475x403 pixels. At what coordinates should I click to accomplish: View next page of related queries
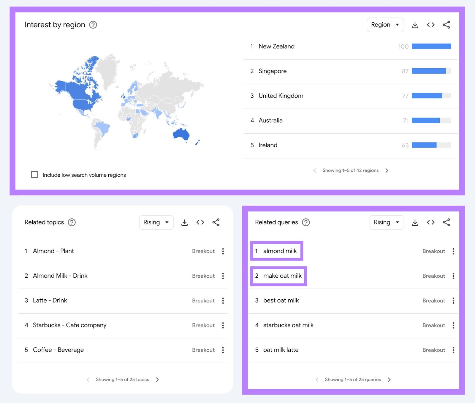(x=389, y=380)
